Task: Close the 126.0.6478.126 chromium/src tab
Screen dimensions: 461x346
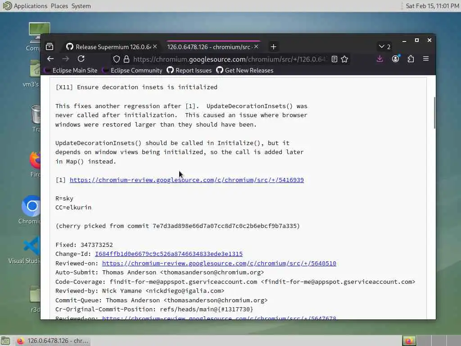Action: pyautogui.click(x=256, y=47)
